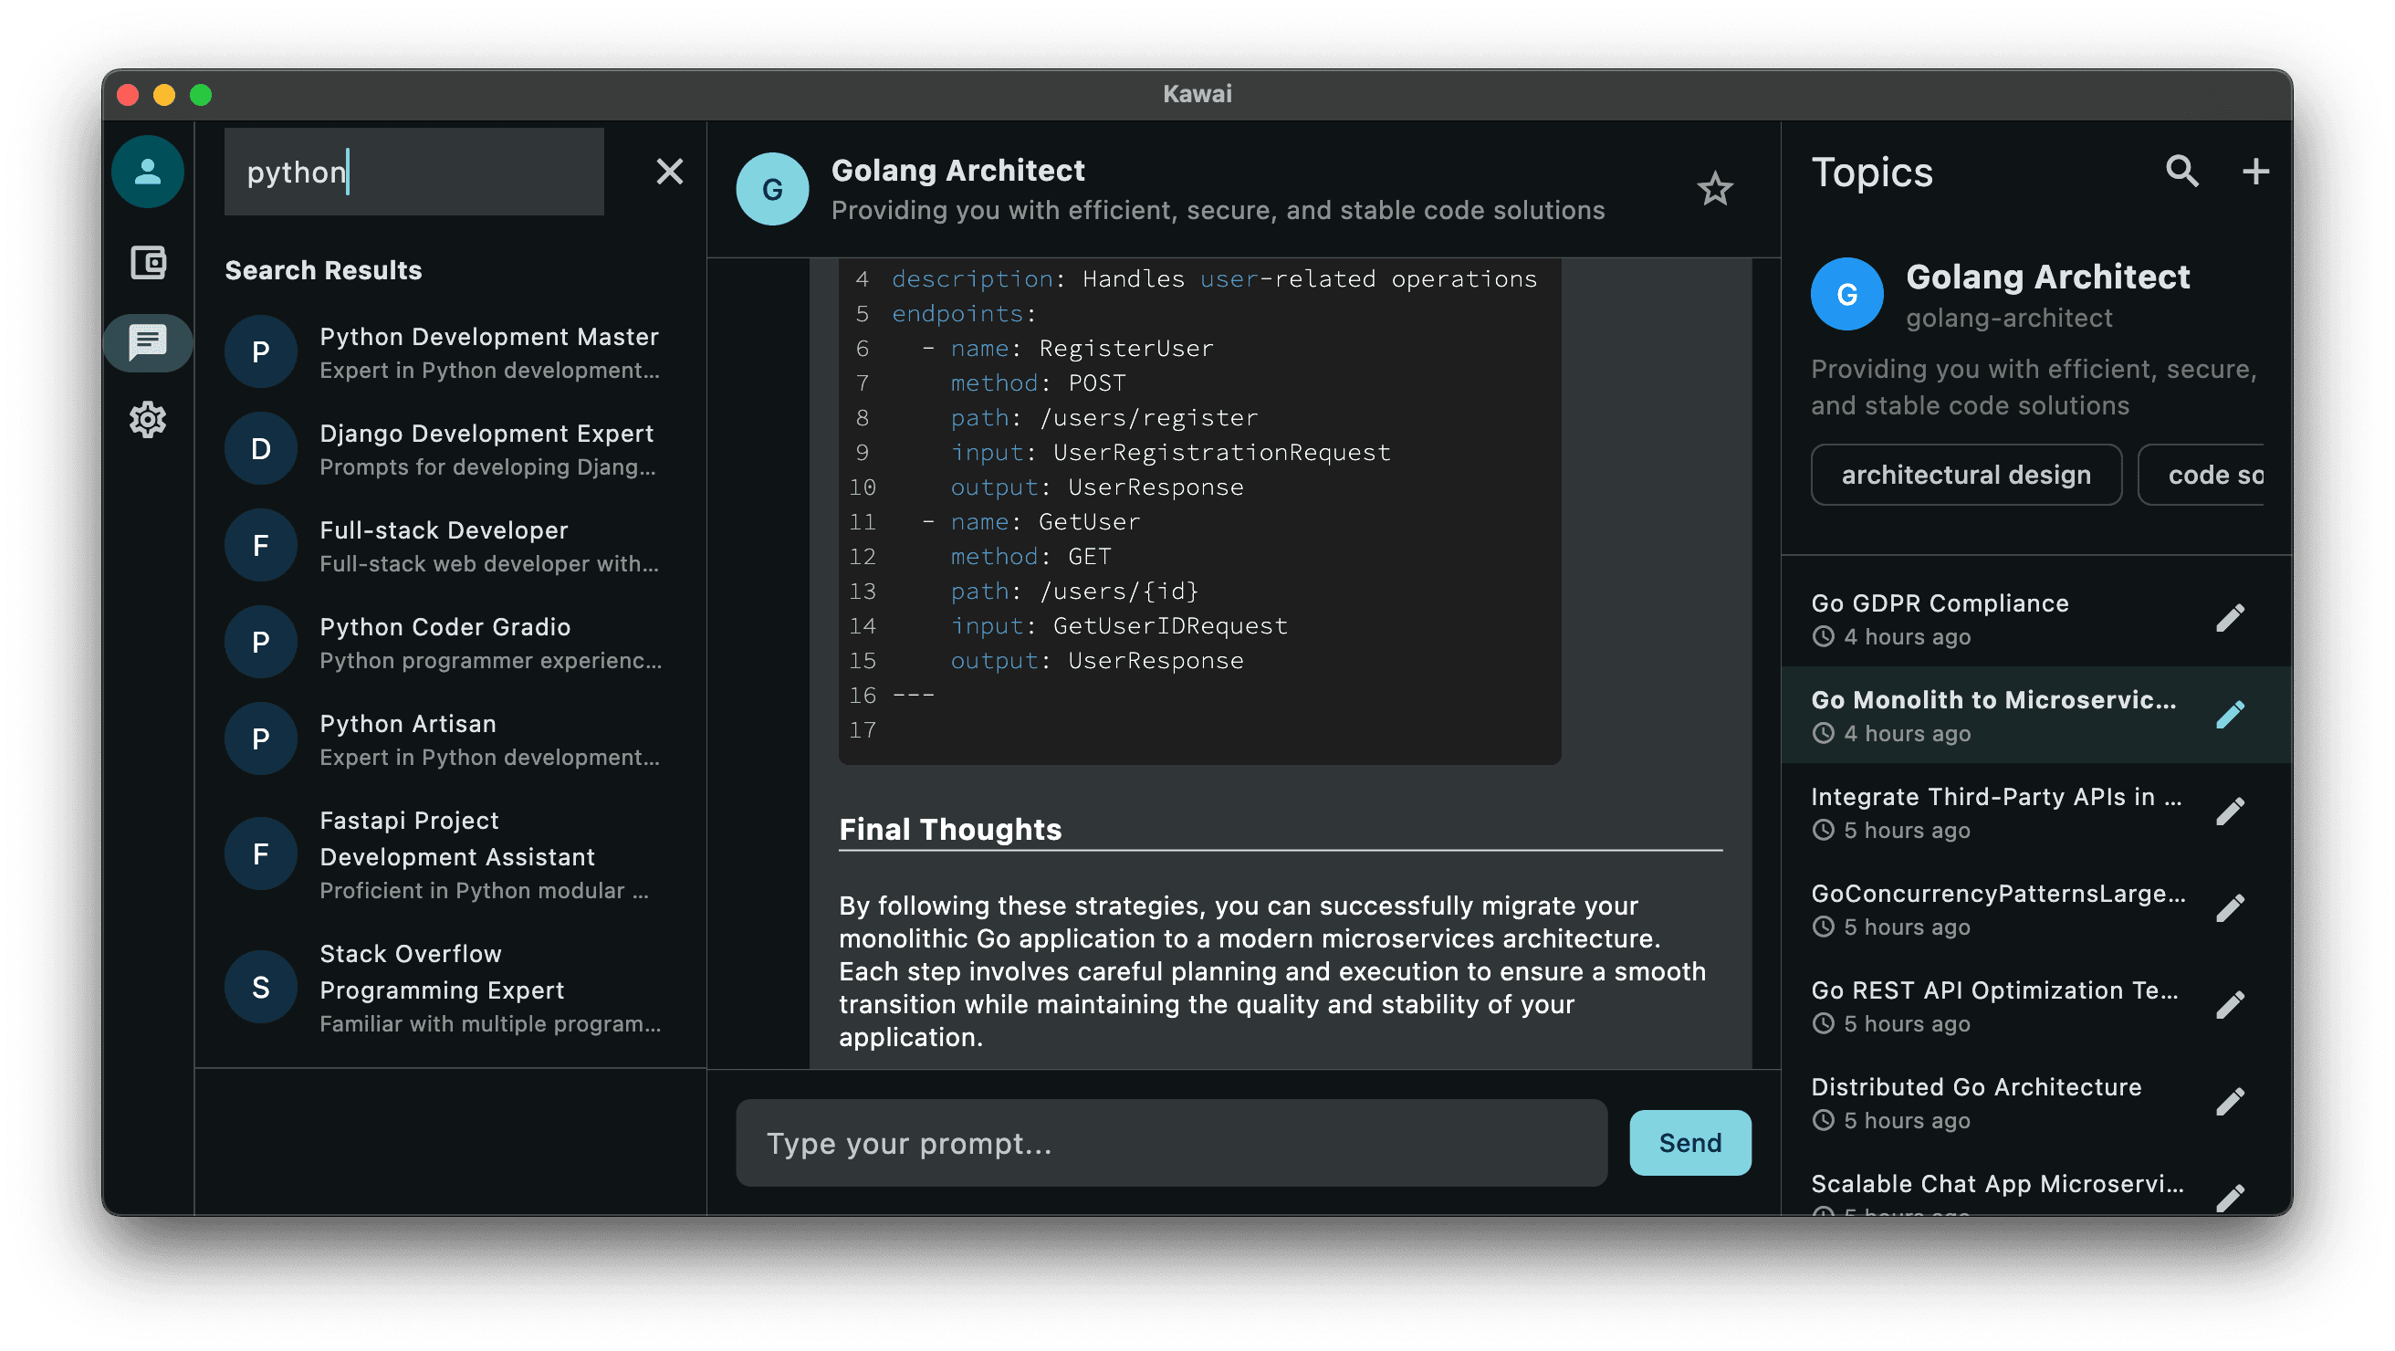2395x1351 pixels.
Task: Click the Golang Architect avatar in chat header
Action: [x=771, y=190]
